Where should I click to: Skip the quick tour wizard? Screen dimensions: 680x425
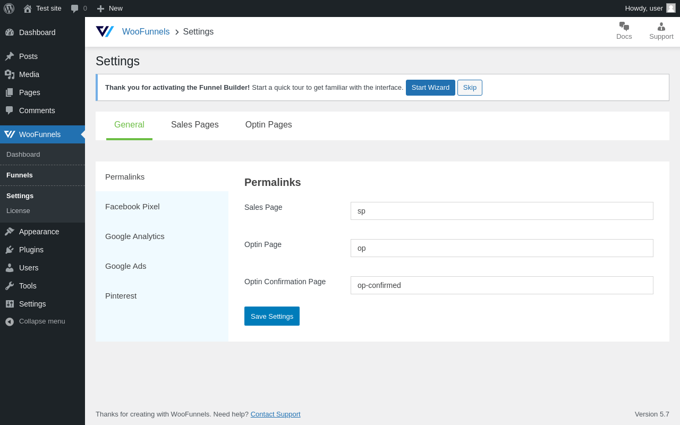click(470, 88)
